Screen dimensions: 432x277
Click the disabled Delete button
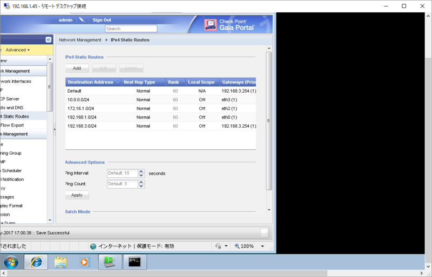tap(131, 68)
